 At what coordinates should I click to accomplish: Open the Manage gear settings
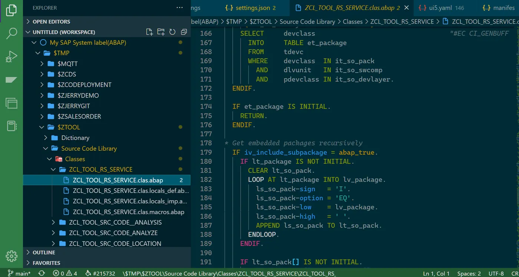[x=11, y=256]
